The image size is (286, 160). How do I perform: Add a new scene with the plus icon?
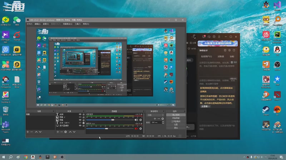(x=28, y=132)
